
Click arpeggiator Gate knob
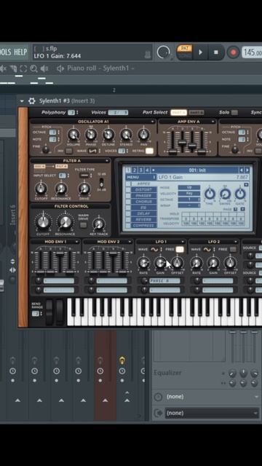240,194
